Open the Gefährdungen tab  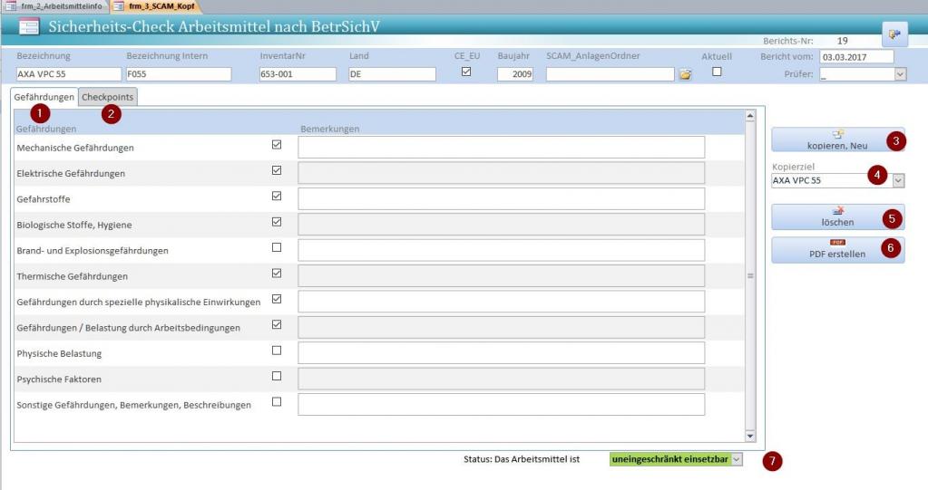[44, 97]
